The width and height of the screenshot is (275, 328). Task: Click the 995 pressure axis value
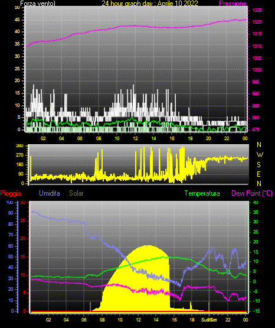(256, 82)
